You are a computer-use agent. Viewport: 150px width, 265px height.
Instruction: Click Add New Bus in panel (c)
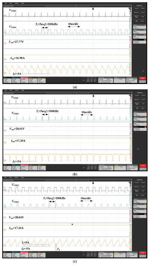(95, 254)
